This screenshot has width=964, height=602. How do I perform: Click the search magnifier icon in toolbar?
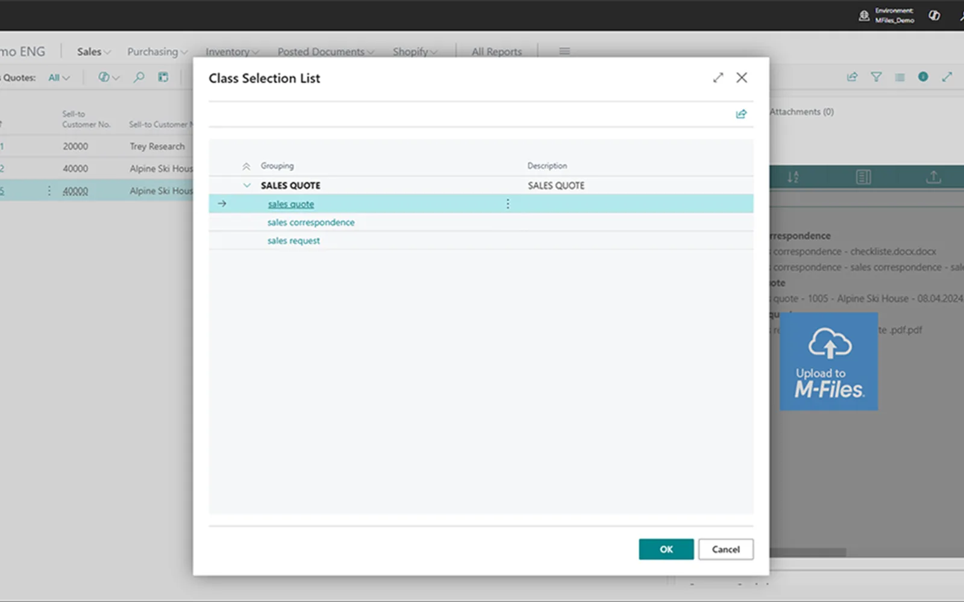[139, 77]
